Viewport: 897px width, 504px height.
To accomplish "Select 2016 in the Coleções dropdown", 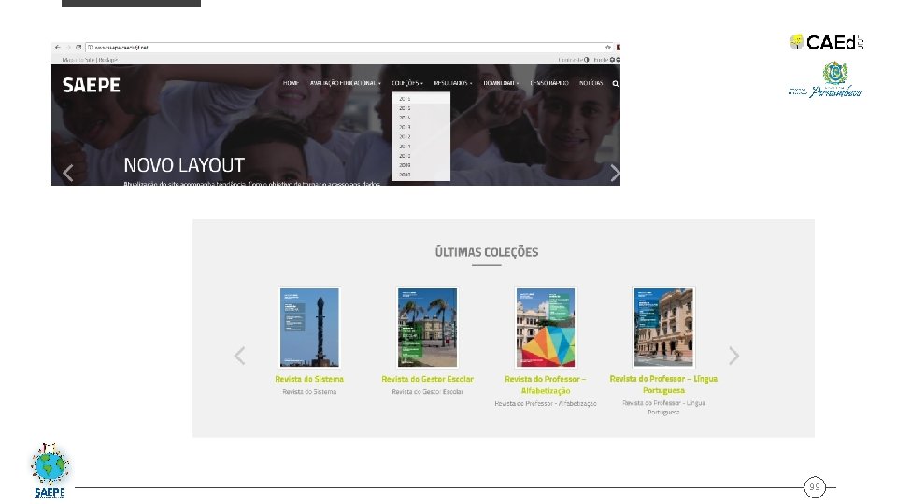I will pyautogui.click(x=420, y=99).
